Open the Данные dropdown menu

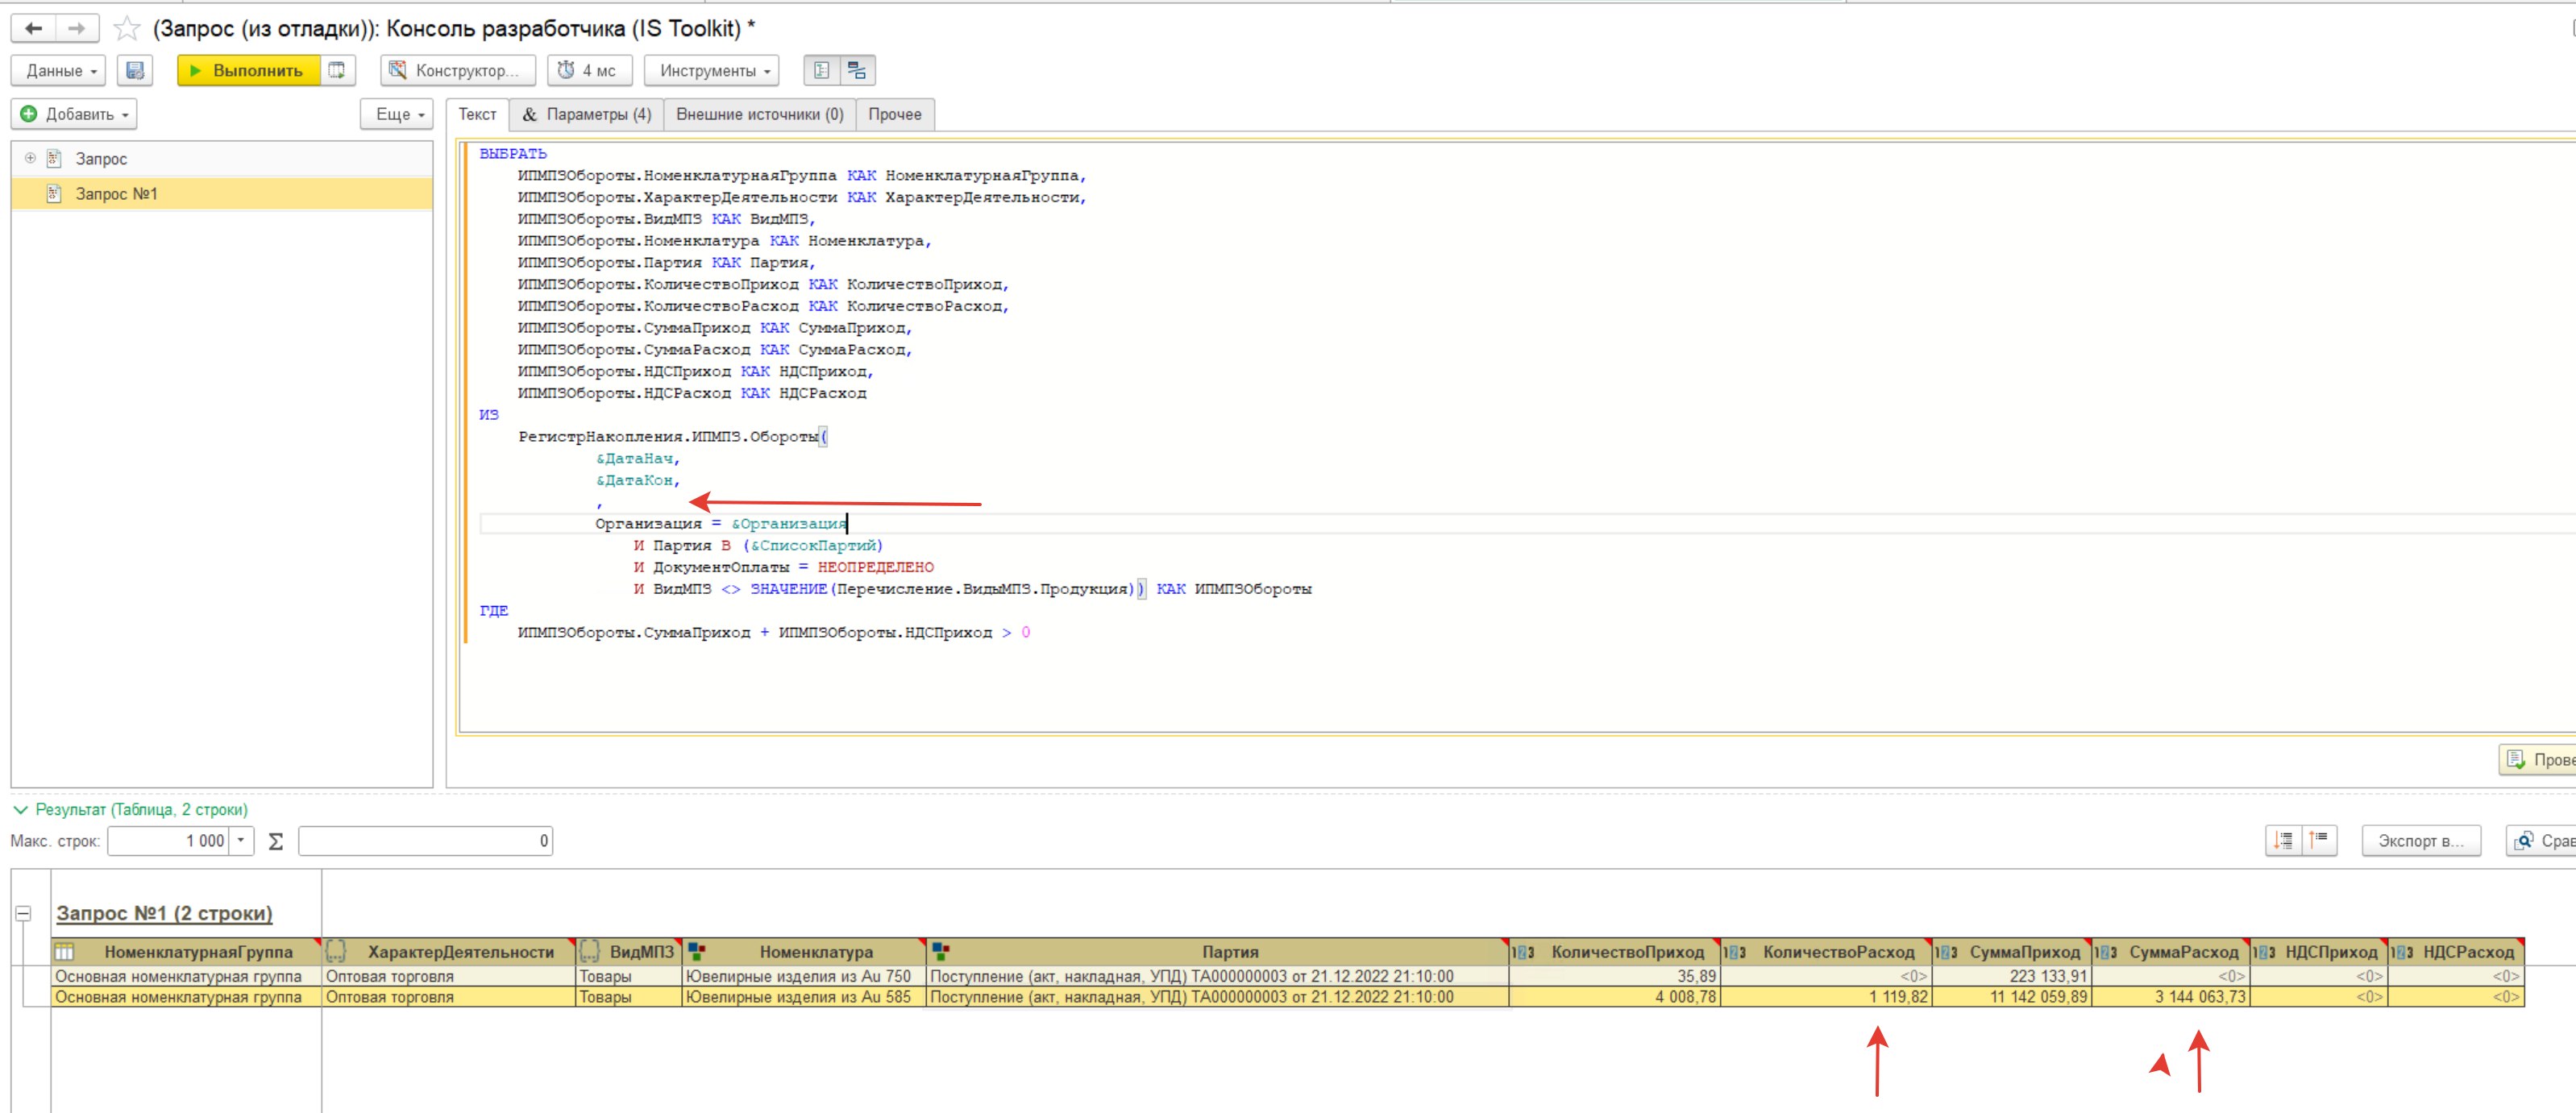pos(58,70)
